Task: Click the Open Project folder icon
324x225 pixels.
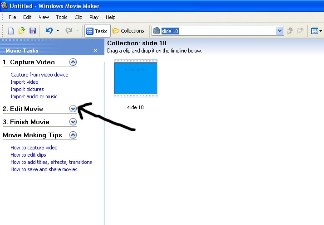Action: (x=22, y=31)
